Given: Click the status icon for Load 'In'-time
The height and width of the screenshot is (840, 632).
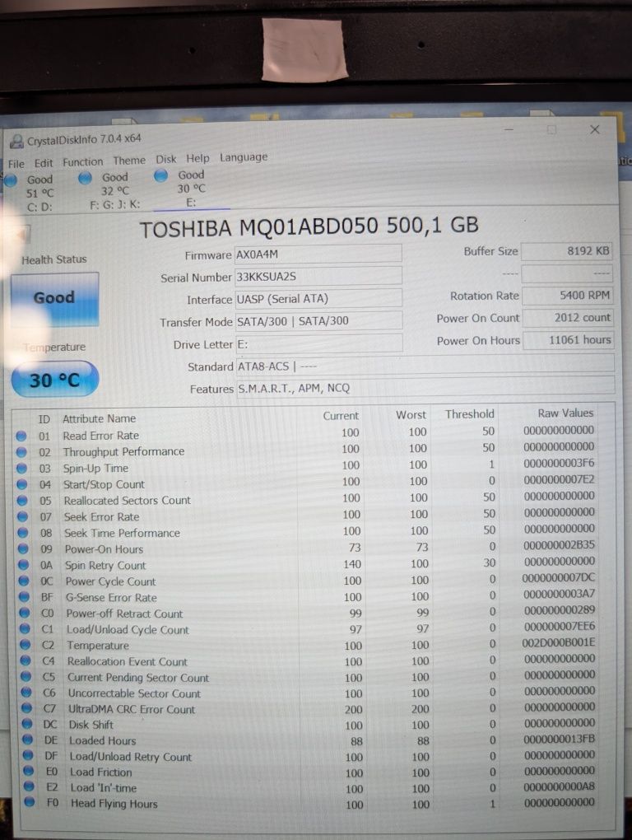Looking at the screenshot, I should coord(29,787).
